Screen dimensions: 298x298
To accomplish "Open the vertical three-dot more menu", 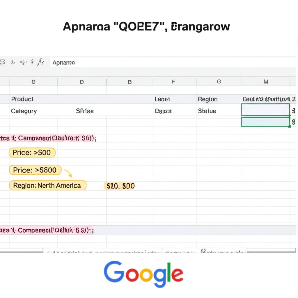I will (32, 62).
